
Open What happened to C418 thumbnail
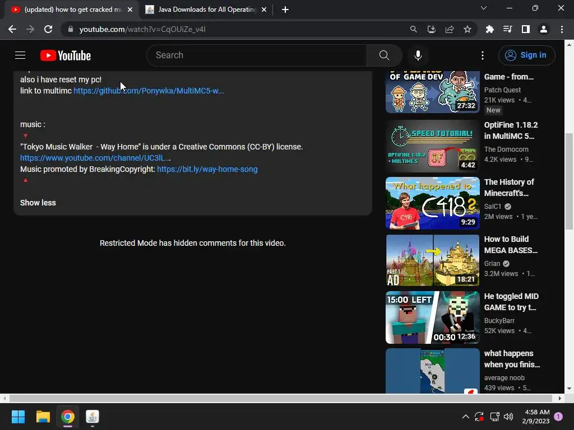pyautogui.click(x=432, y=203)
